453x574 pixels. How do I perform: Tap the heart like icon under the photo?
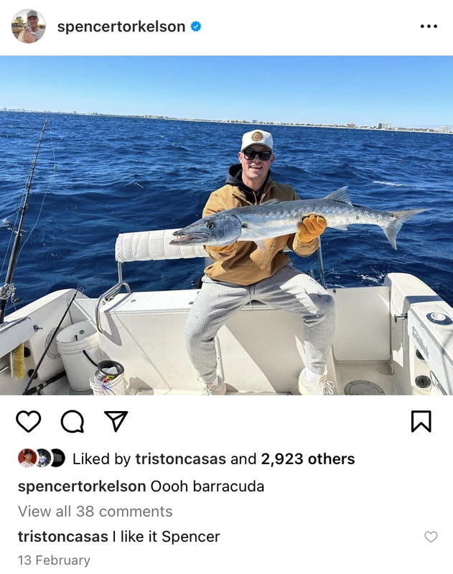[x=28, y=421]
